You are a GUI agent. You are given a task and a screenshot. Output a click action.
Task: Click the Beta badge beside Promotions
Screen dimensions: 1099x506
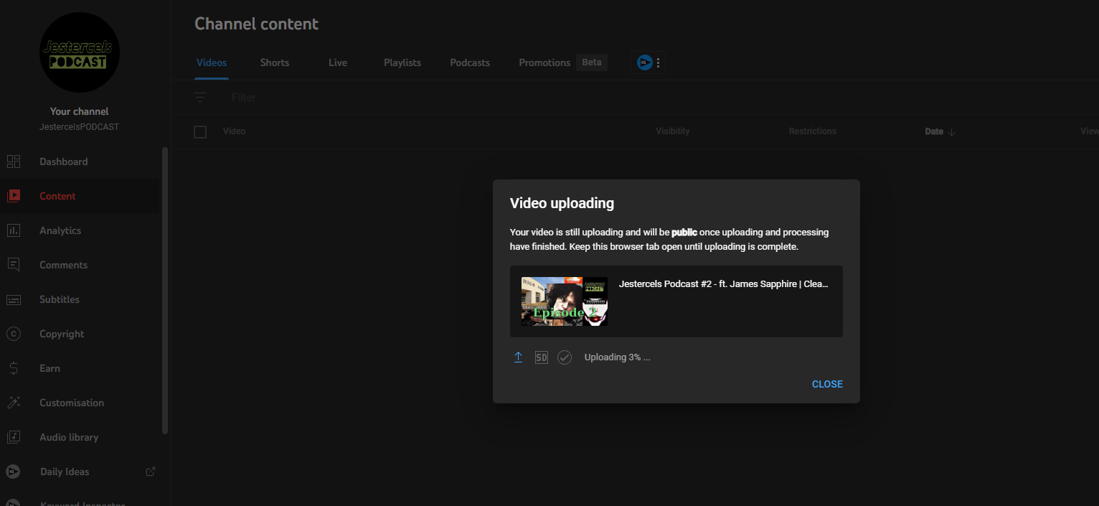592,62
